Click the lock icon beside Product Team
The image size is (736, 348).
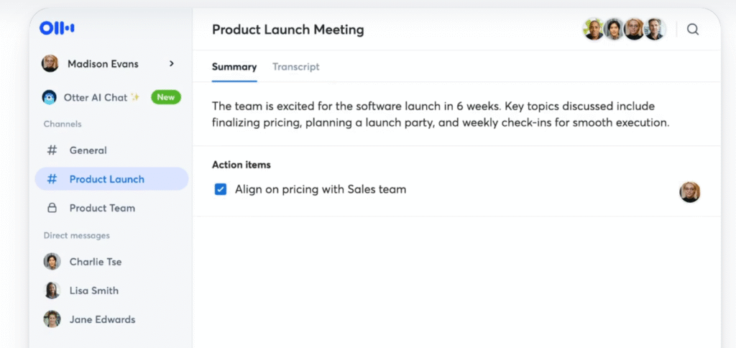[x=52, y=208]
